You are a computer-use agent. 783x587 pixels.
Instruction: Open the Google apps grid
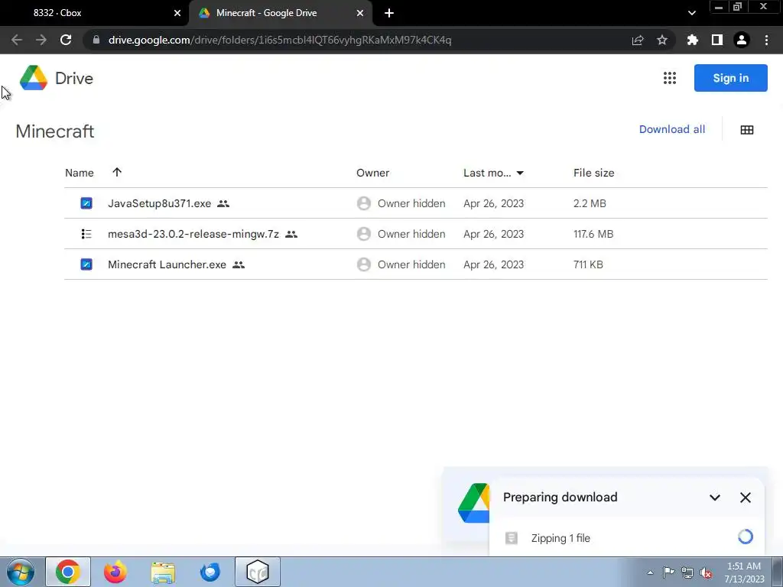pos(670,78)
